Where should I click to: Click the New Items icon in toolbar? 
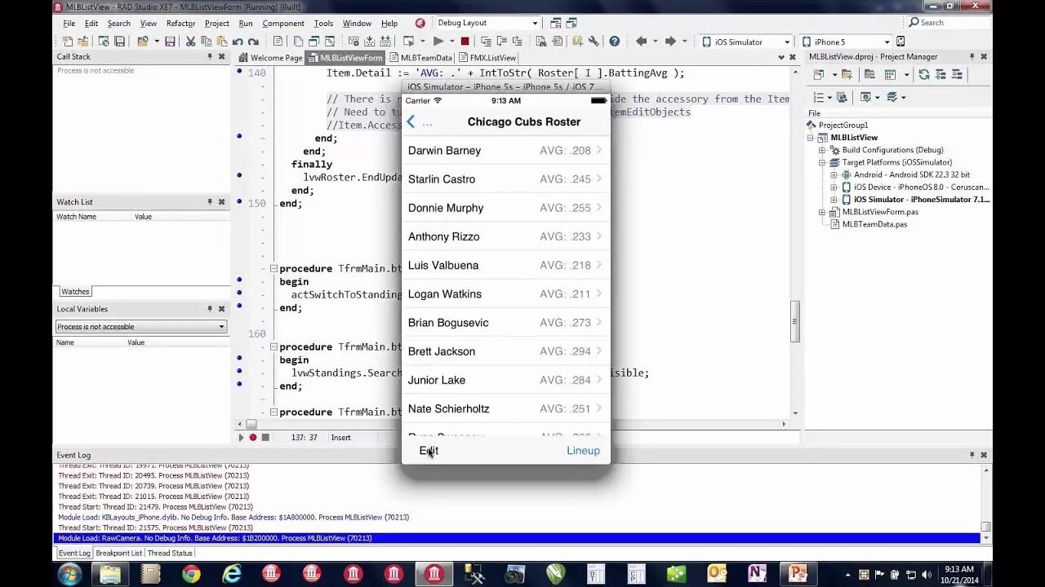point(68,41)
